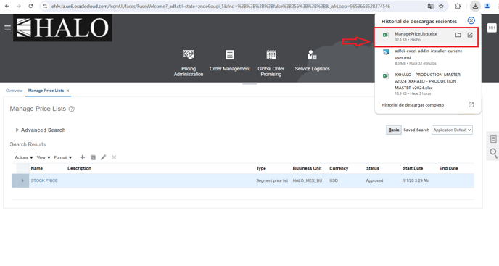This screenshot has width=499, height=266.
Task: Open browser extensions puzzle icon
Action: (x=458, y=6)
